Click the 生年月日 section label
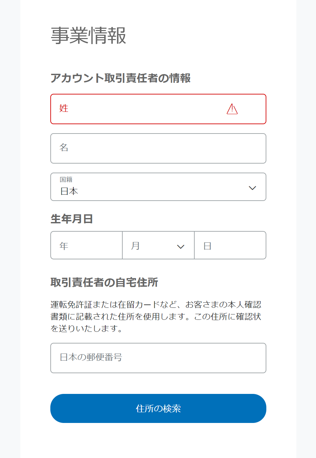316x458 pixels. click(x=72, y=219)
